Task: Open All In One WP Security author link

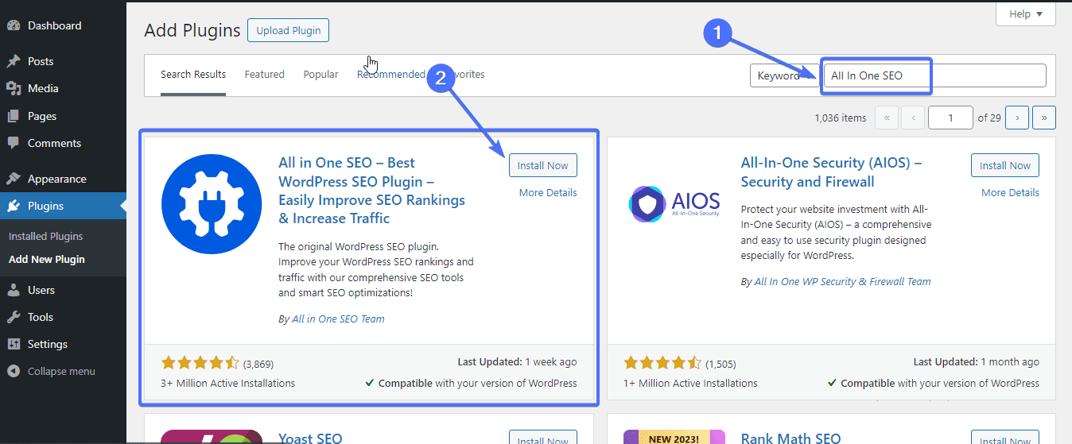Action: pos(842,281)
